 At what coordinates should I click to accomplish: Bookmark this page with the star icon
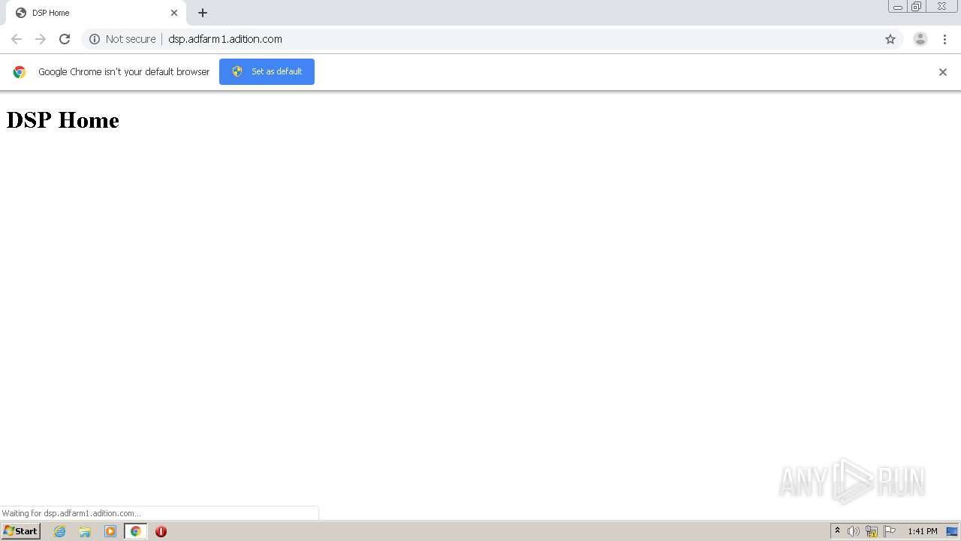click(890, 39)
